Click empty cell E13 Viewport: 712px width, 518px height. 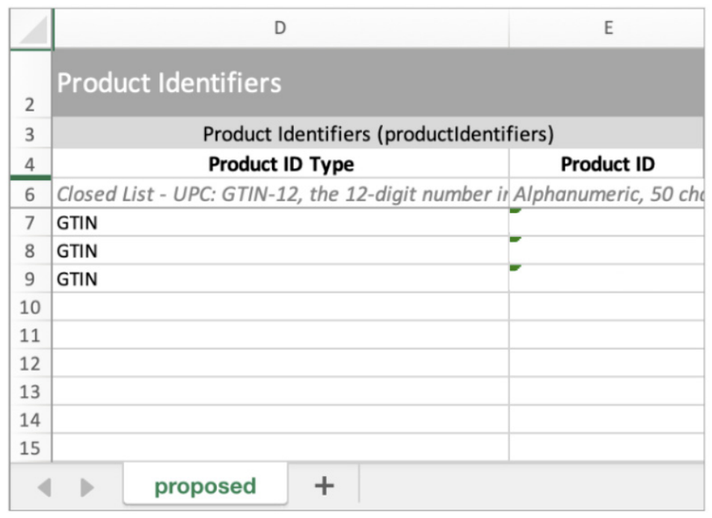[607, 391]
